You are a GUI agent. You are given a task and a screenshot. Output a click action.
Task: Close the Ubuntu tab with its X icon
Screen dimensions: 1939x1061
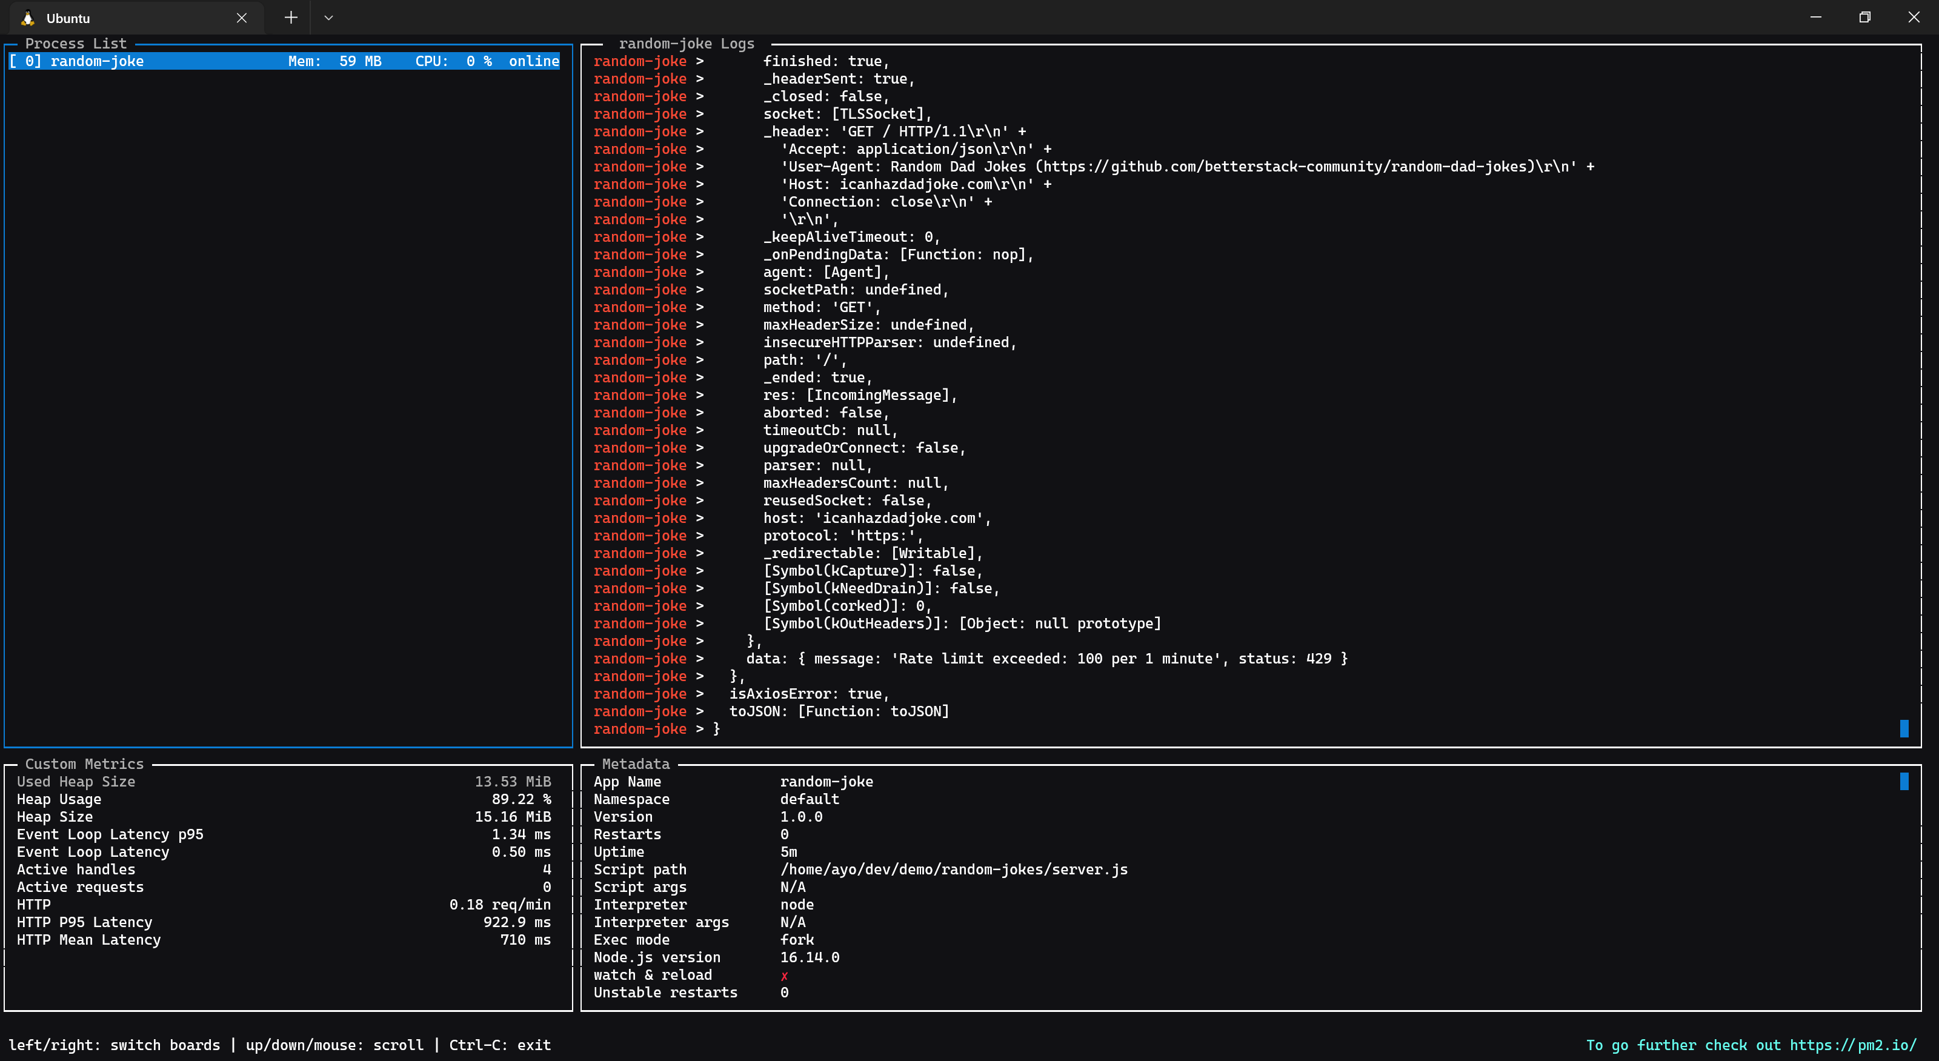[242, 18]
